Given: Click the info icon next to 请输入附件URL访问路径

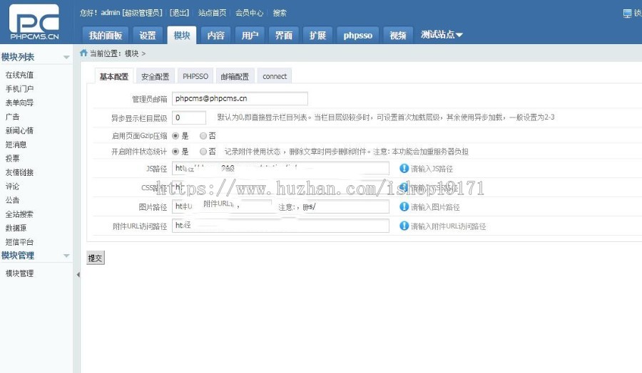Looking at the screenshot, I should (x=404, y=226).
